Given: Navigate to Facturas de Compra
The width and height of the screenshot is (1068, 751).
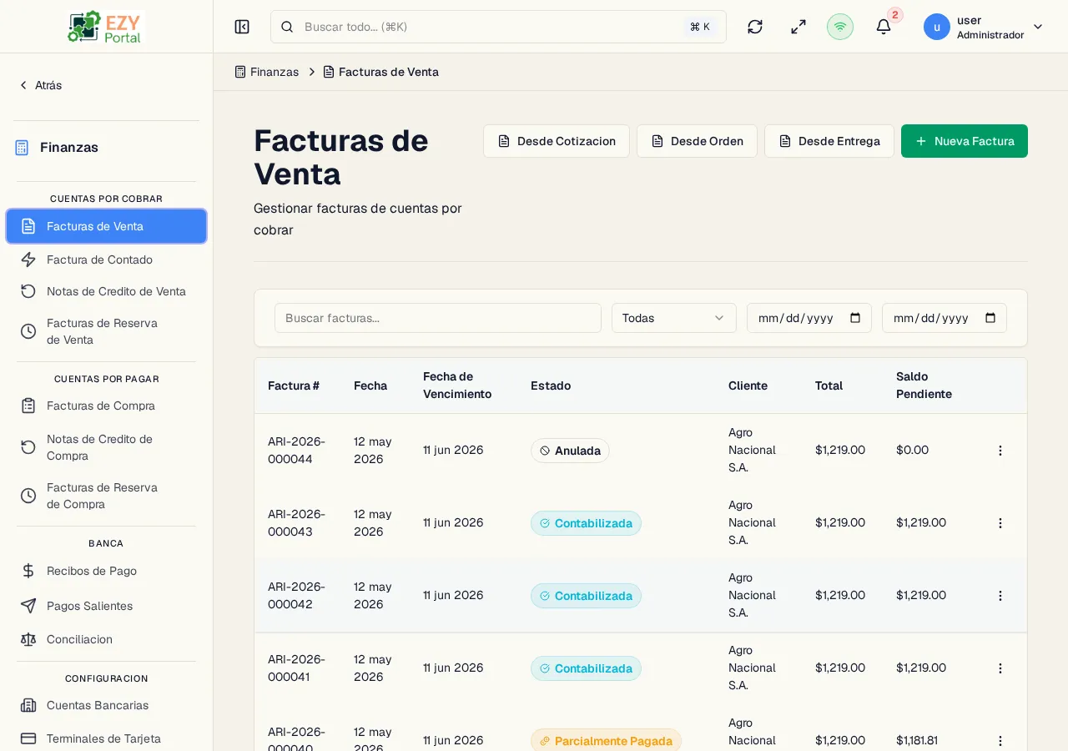Looking at the screenshot, I should (x=106, y=406).
